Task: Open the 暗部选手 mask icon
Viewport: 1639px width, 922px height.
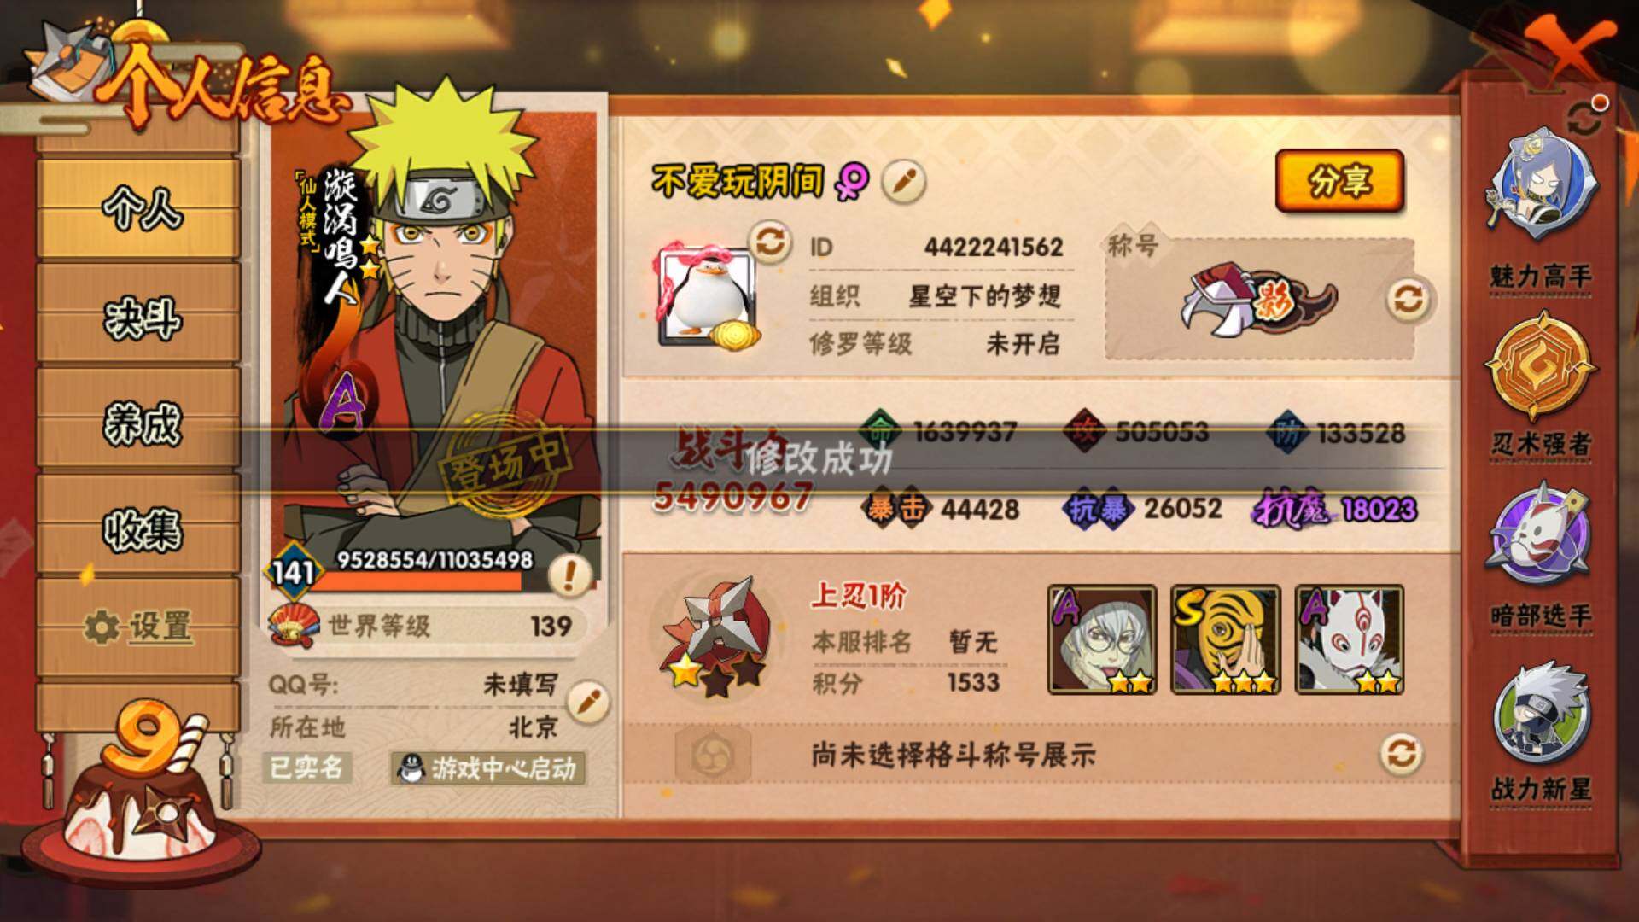Action: tap(1542, 553)
